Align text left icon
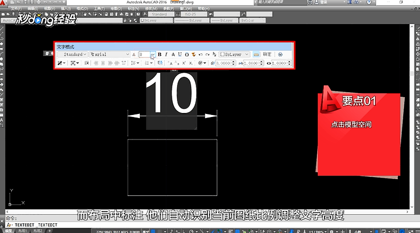This screenshot has height=233, width=420. 96,63
